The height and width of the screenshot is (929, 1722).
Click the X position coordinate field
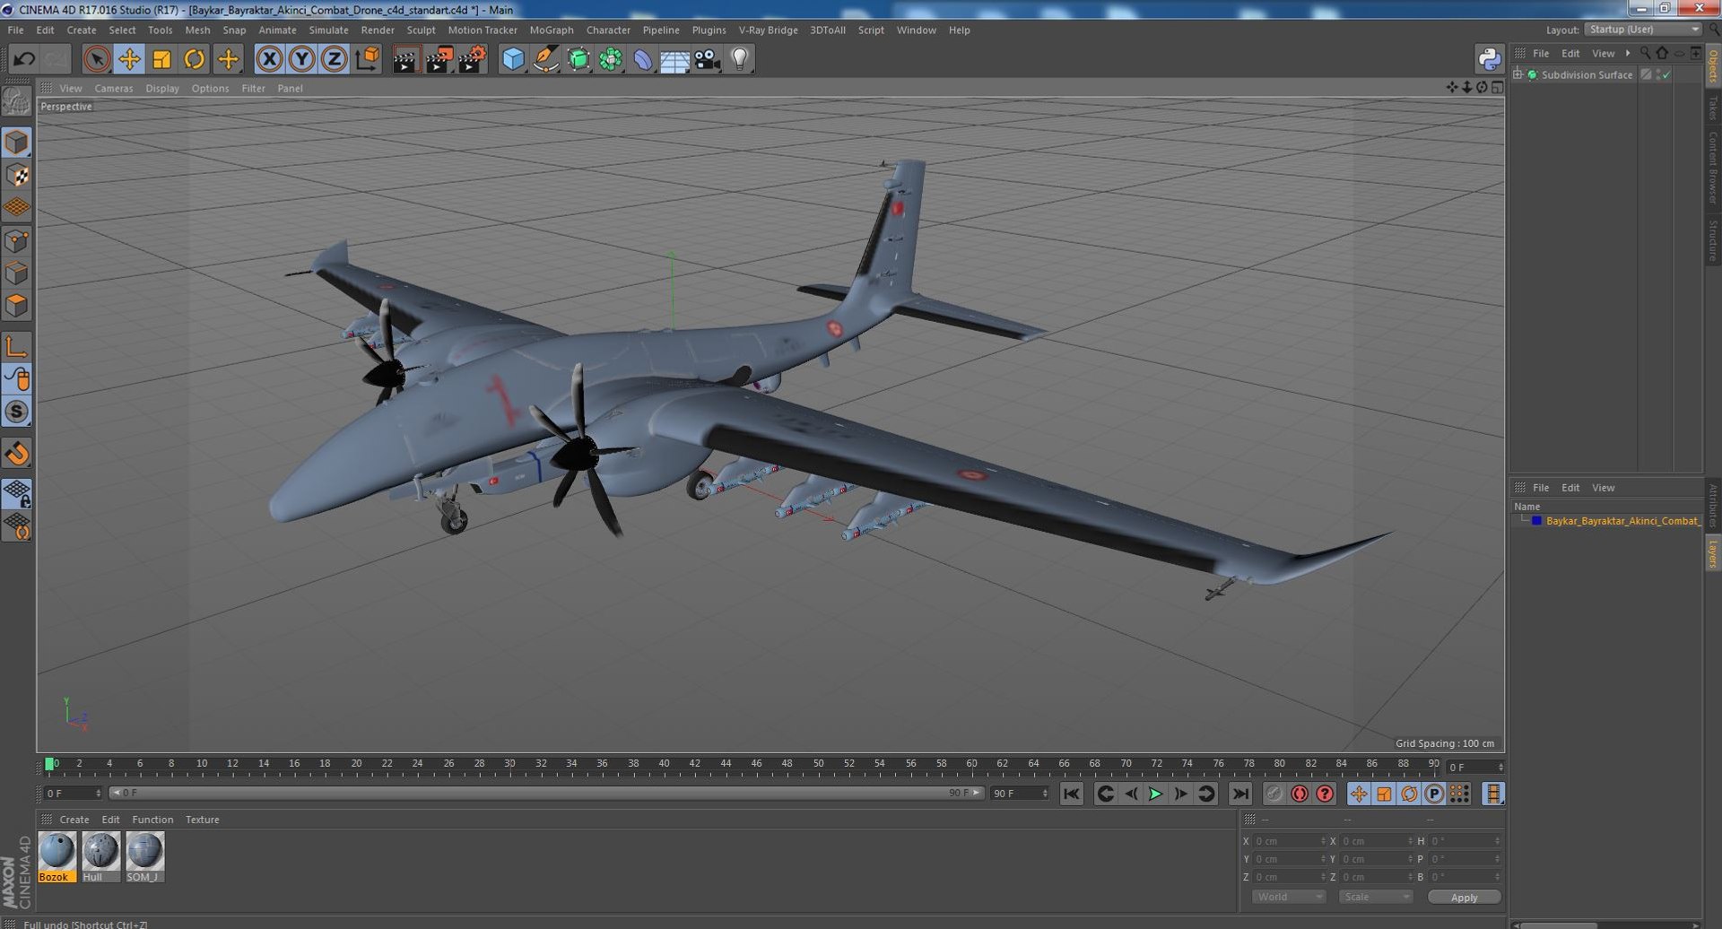pos(1288,841)
